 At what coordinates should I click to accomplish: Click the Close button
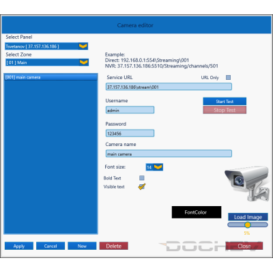[244, 246]
